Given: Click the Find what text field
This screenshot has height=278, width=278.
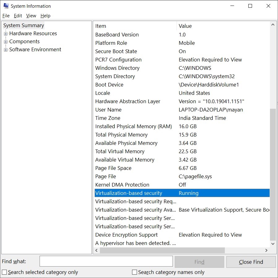Looking at the screenshot, I should click(106, 261).
